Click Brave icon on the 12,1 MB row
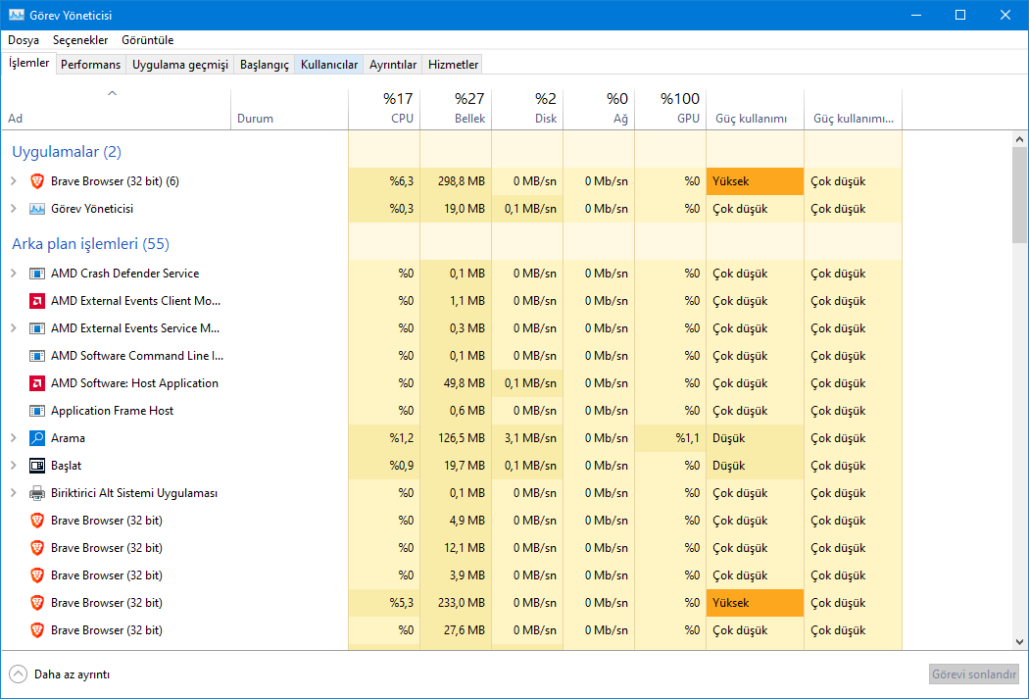Image resolution: width=1029 pixels, height=699 pixels. click(37, 548)
